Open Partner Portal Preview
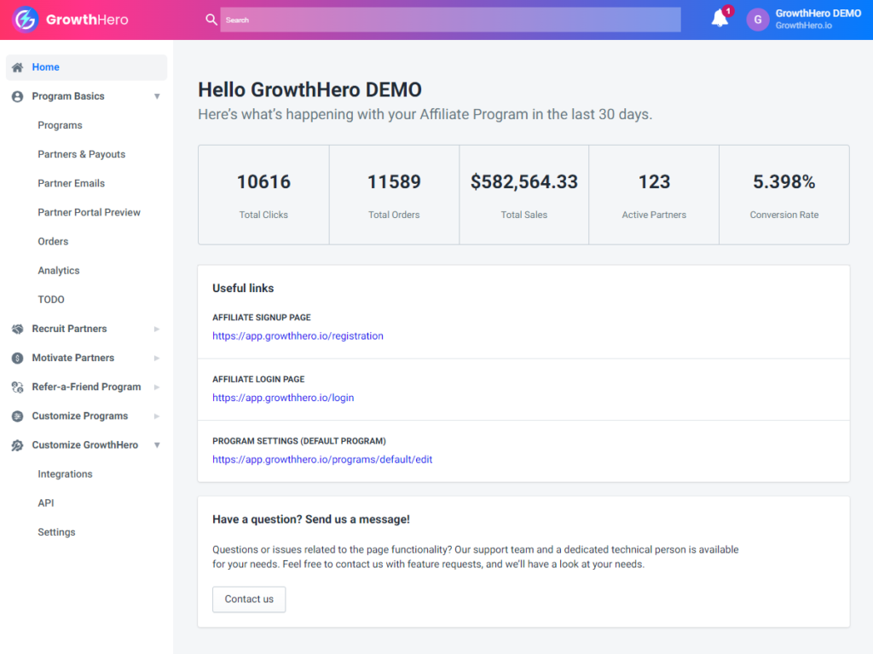 pyautogui.click(x=89, y=212)
